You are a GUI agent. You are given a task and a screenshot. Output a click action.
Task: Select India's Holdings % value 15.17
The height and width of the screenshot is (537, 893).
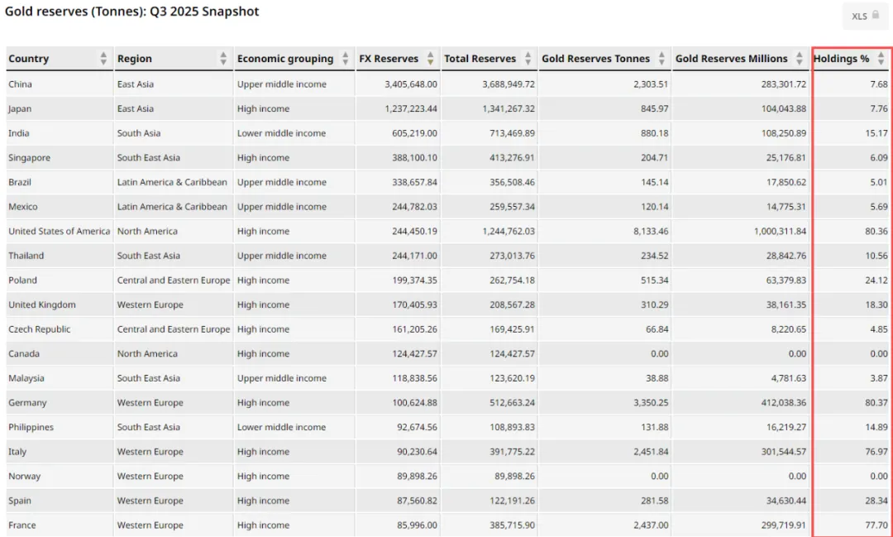(x=876, y=133)
